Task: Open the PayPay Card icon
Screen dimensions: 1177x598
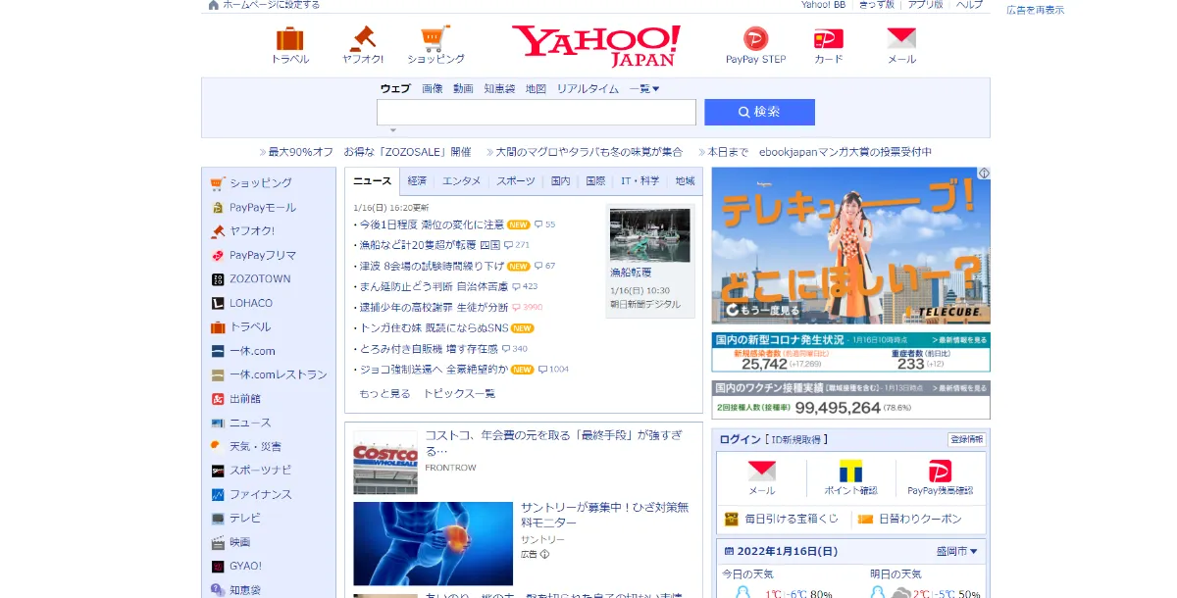Action: pyautogui.click(x=829, y=39)
